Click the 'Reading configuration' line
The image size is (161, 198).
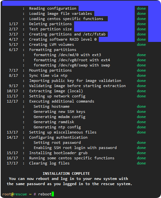point(53,8)
